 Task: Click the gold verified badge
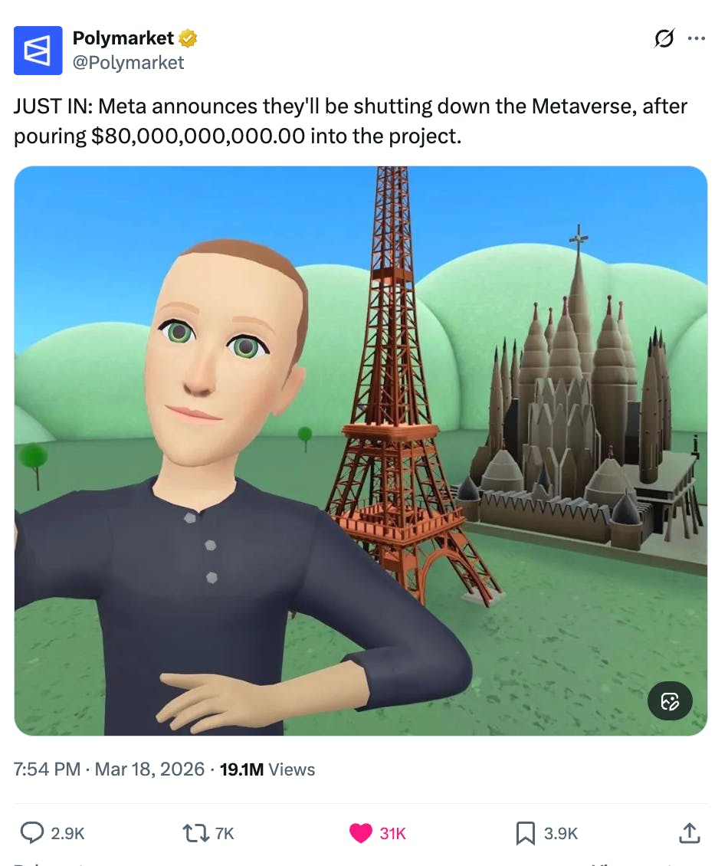click(188, 38)
